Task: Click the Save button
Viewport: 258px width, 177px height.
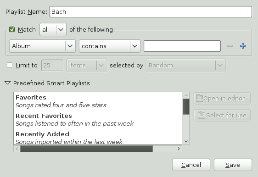Action: (233, 165)
